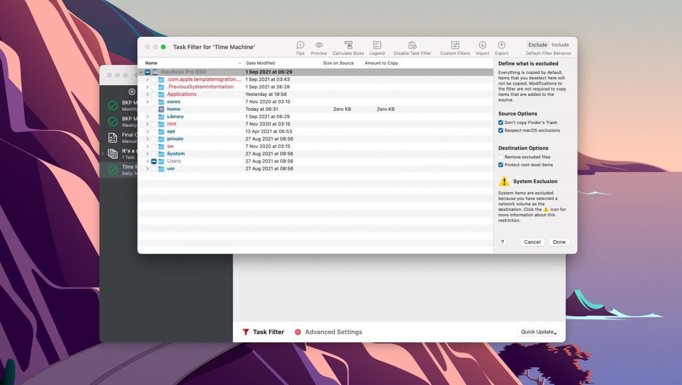Expand the private folder
This screenshot has width=682, height=385.
[x=148, y=139]
